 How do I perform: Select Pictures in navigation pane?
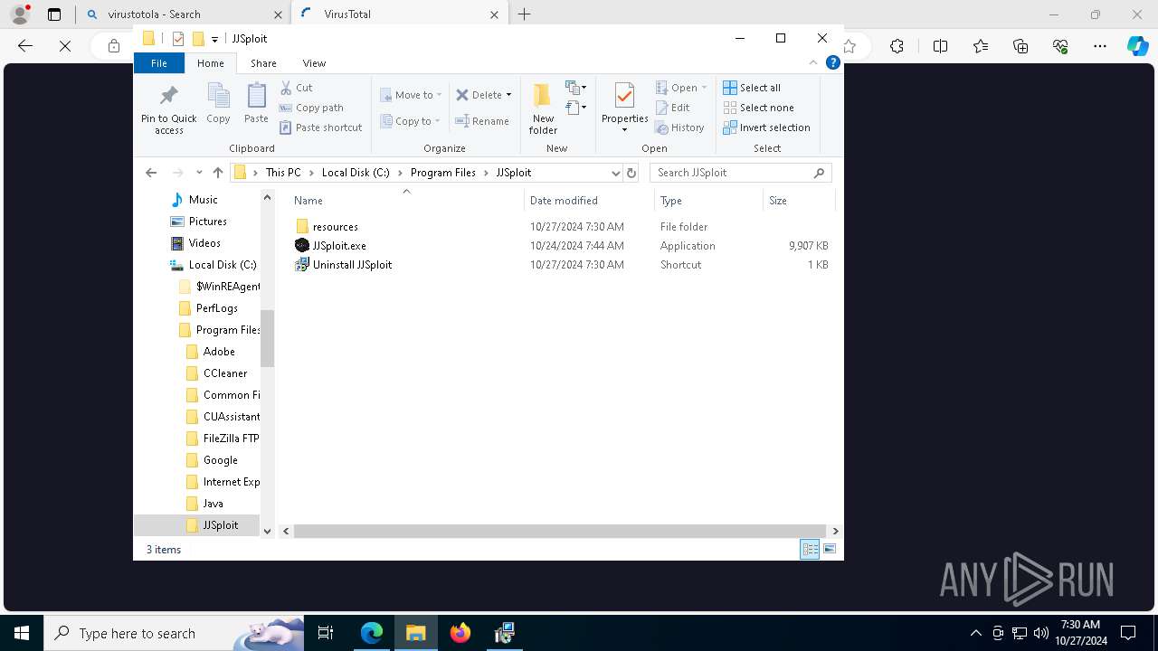pyautogui.click(x=207, y=222)
